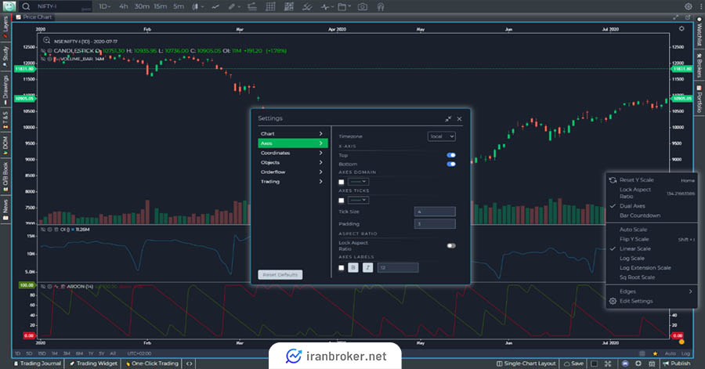Click the Tick Size input field
Screen dimensions: 705x369
pyautogui.click(x=435, y=212)
